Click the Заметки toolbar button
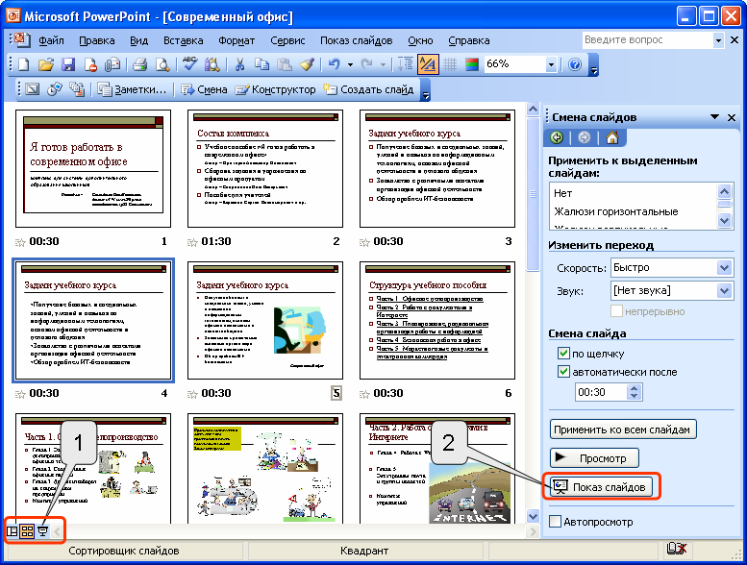Image resolution: width=747 pixels, height=565 pixels. (x=132, y=89)
